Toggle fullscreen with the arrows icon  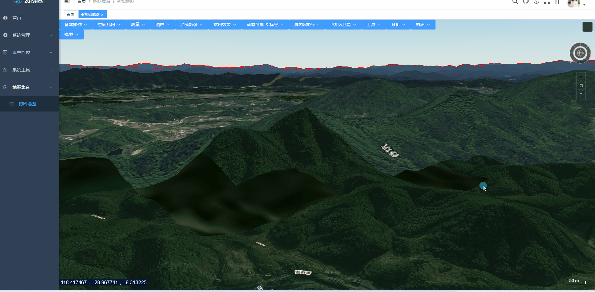pos(547,2)
